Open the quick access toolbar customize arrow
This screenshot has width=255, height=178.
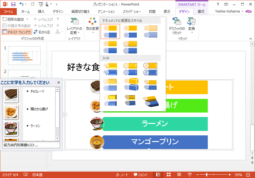(57, 4)
